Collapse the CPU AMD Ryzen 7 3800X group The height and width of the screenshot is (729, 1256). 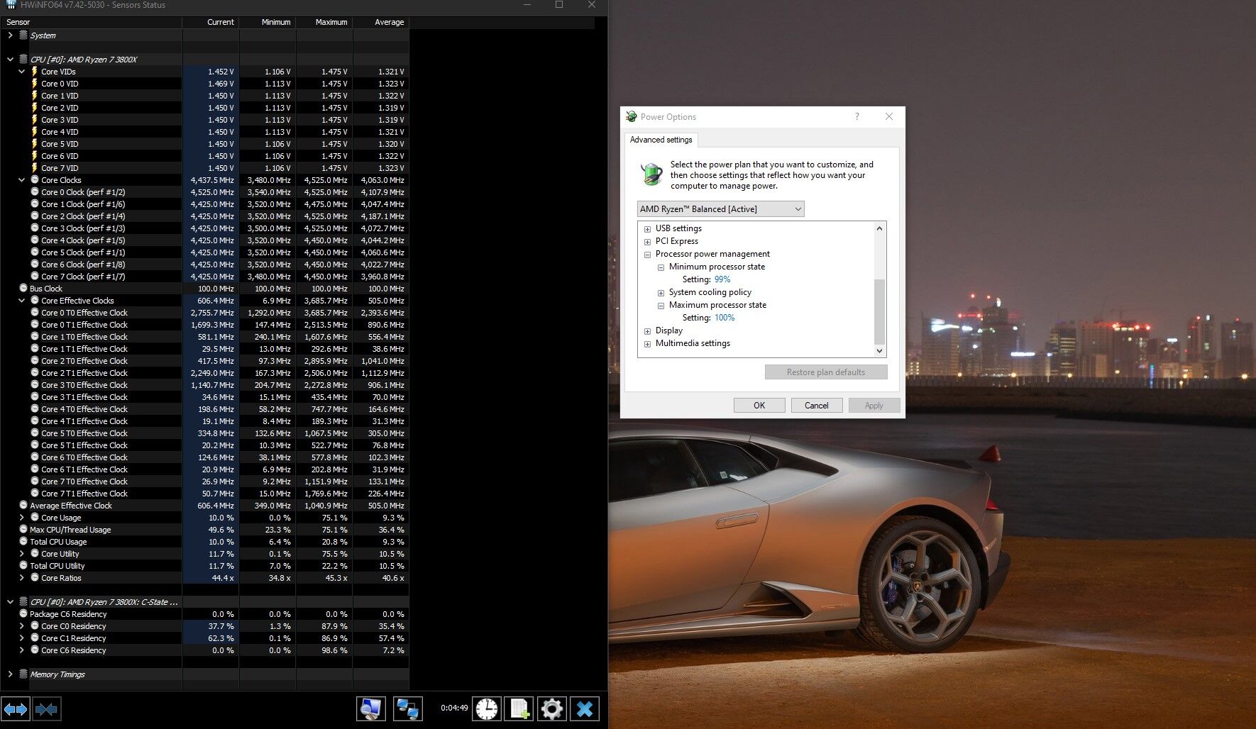click(x=10, y=60)
